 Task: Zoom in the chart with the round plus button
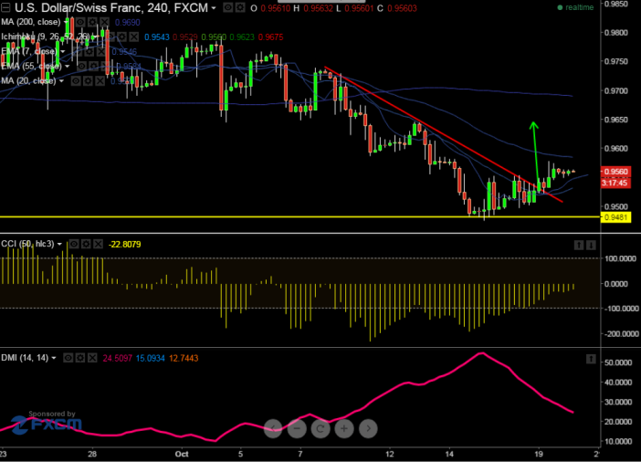coord(344,428)
